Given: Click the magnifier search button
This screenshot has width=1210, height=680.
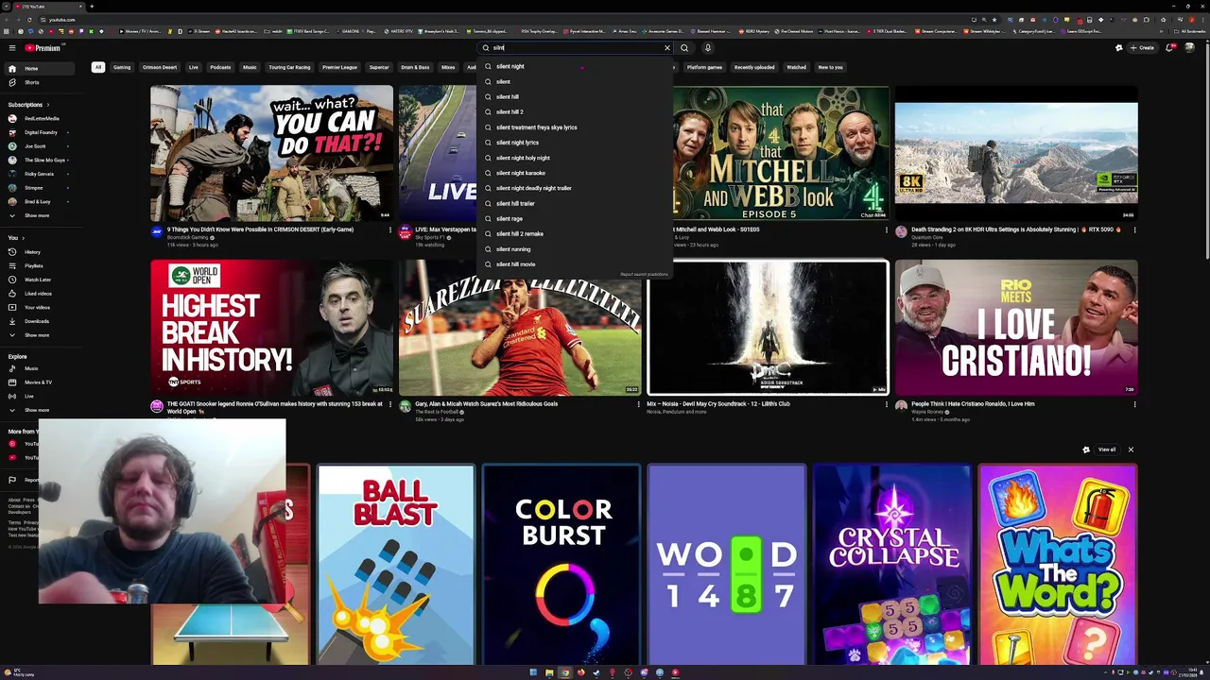Looking at the screenshot, I should (x=684, y=47).
